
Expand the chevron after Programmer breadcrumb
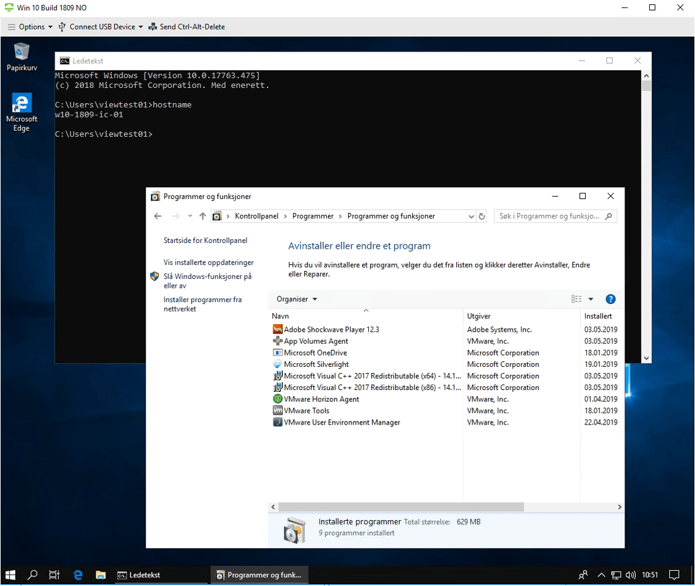(x=341, y=216)
